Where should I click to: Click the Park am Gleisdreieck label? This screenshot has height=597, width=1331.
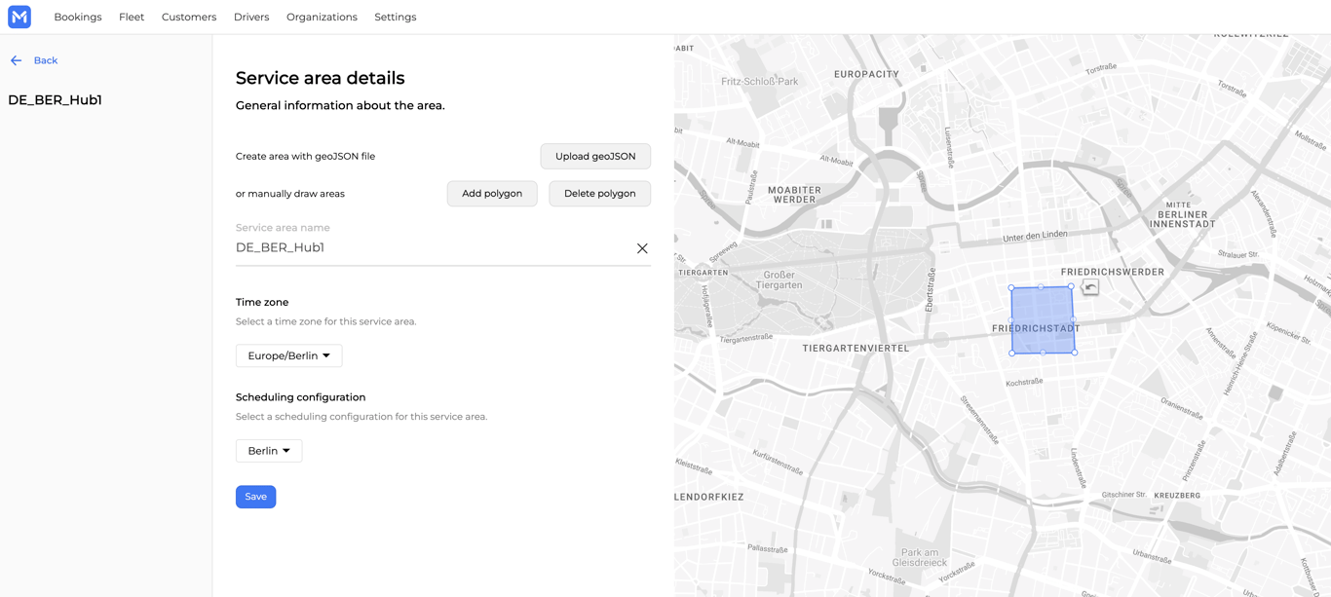[920, 557]
